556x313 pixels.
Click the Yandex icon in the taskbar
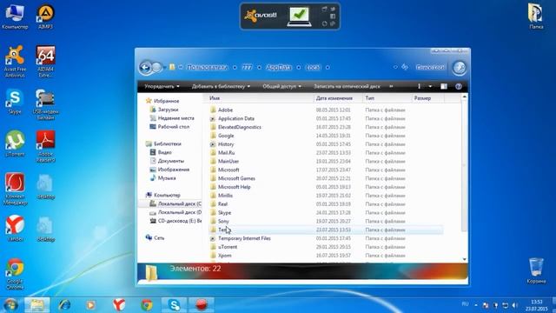click(119, 305)
